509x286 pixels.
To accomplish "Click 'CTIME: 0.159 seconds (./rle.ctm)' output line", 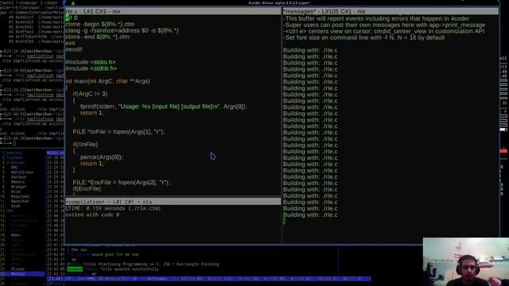I will [113, 208].
